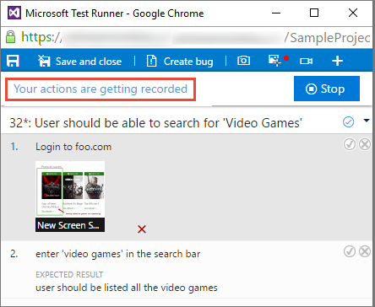
Task: Click the plus icon to add attachment
Action: pos(337,61)
